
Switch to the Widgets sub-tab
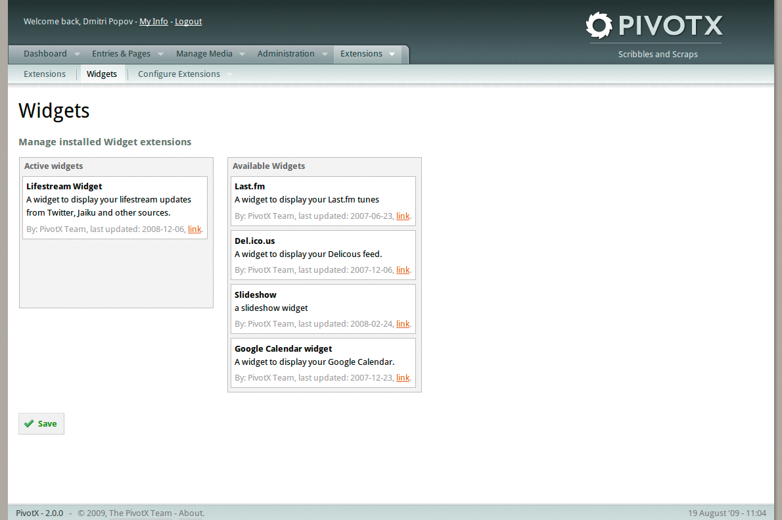102,74
